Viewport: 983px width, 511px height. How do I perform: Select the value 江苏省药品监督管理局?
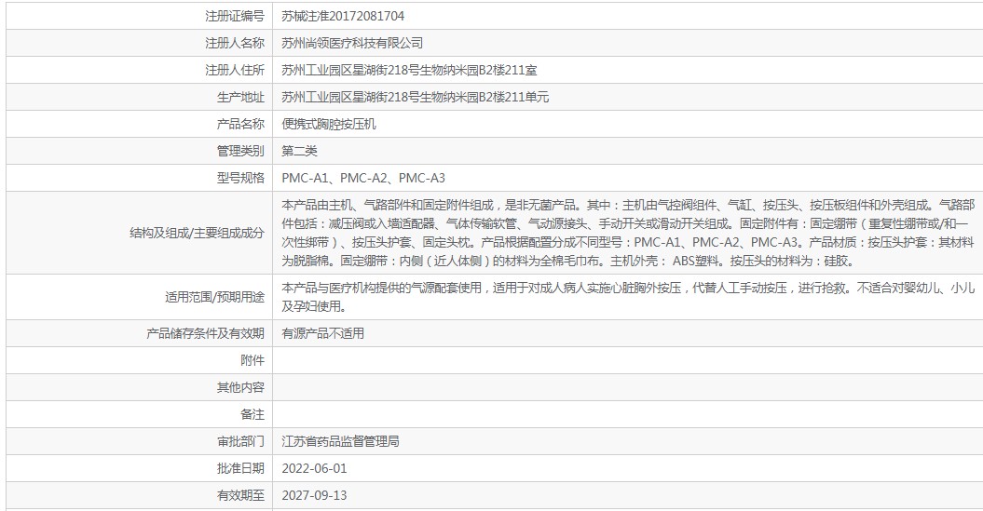(x=340, y=441)
